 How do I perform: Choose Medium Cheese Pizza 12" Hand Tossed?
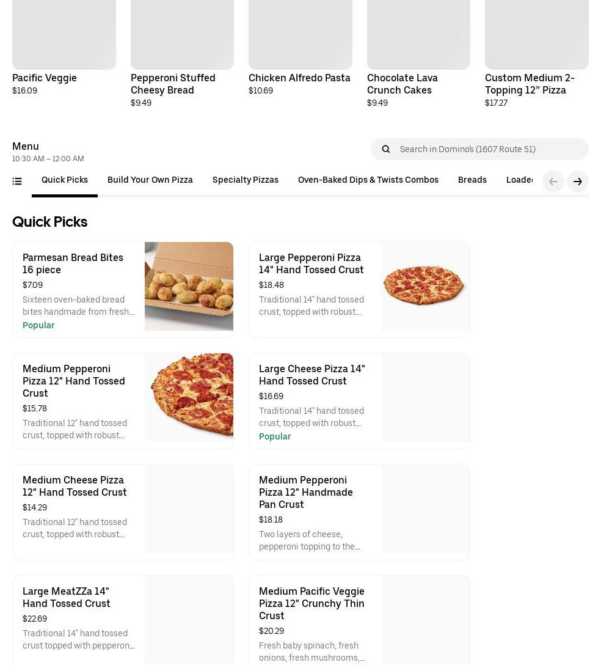[75, 486]
